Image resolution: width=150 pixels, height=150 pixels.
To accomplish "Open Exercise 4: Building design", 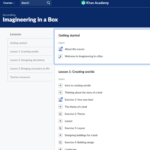I will coord(79,142).
